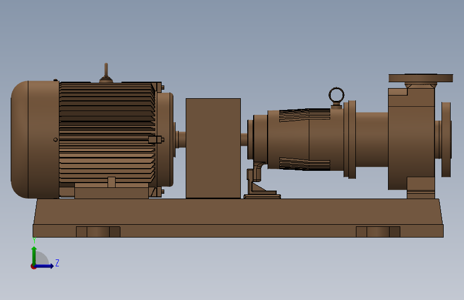Select the pump's suction flange at the far end

pyautogui.click(x=446, y=140)
